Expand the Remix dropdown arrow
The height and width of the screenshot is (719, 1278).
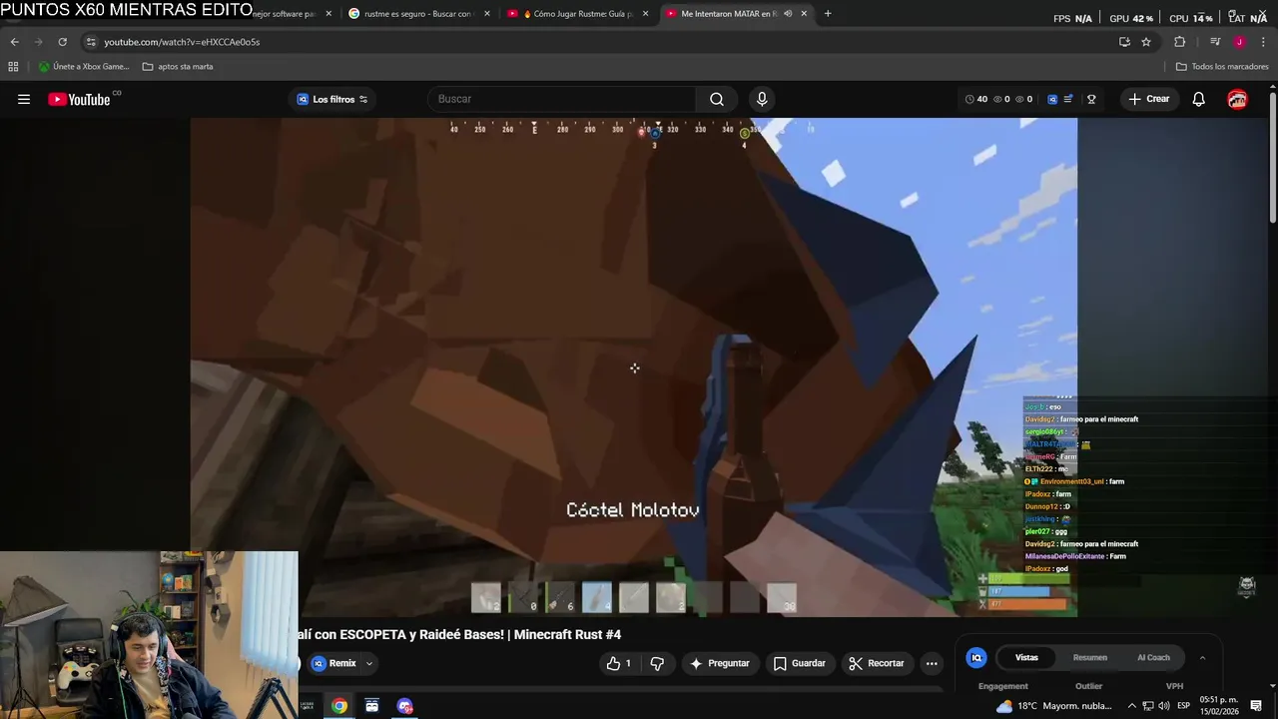(368, 663)
